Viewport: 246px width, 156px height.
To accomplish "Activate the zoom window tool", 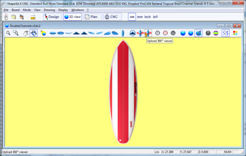I will [16, 33].
